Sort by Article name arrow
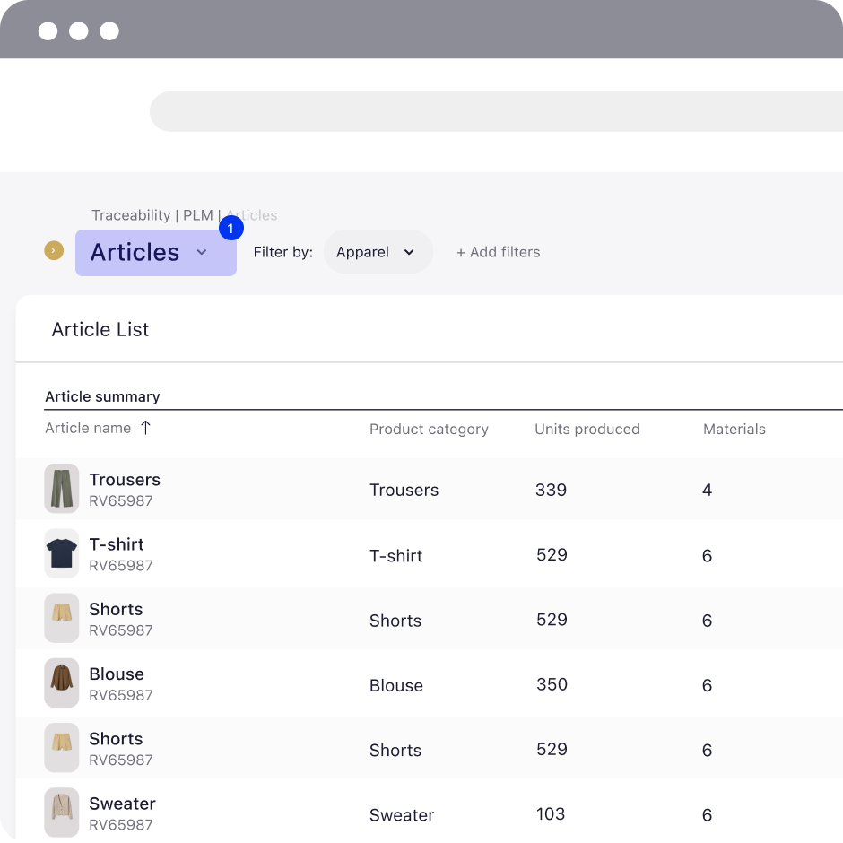 145,428
